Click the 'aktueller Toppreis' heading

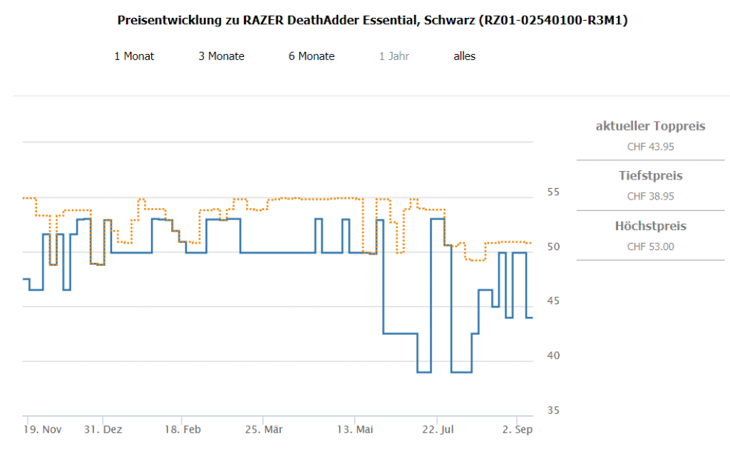click(650, 126)
